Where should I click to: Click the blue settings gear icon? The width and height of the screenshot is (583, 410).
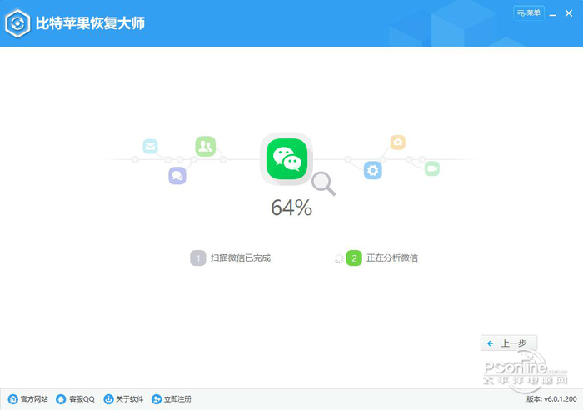[373, 170]
